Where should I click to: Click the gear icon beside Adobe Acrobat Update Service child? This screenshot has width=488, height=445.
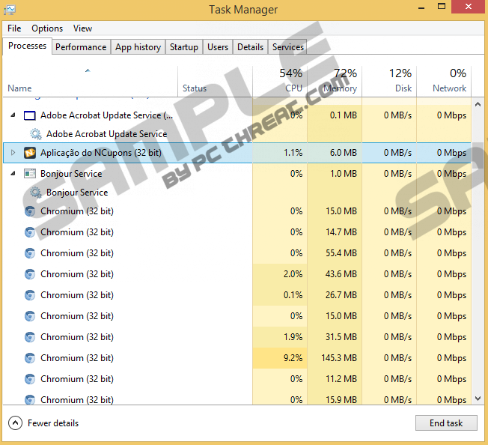point(36,134)
